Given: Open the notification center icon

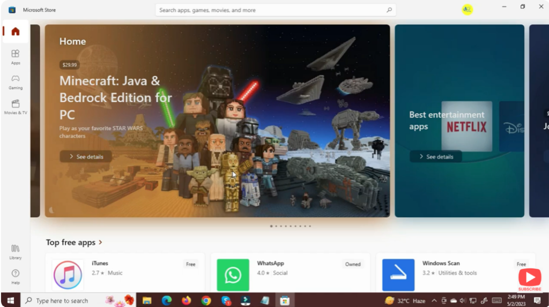Looking at the screenshot, I should click(537, 301).
